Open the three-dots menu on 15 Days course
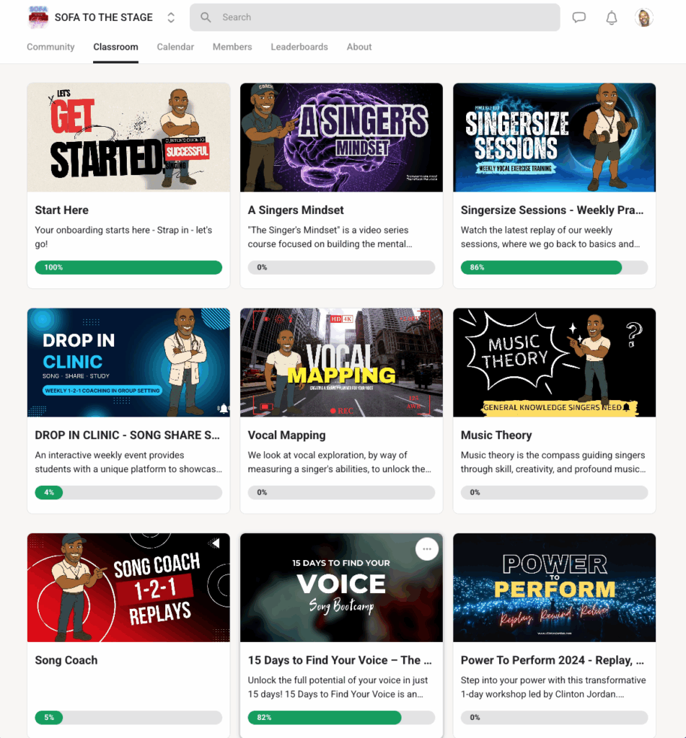Image resolution: width=686 pixels, height=738 pixels. click(427, 548)
